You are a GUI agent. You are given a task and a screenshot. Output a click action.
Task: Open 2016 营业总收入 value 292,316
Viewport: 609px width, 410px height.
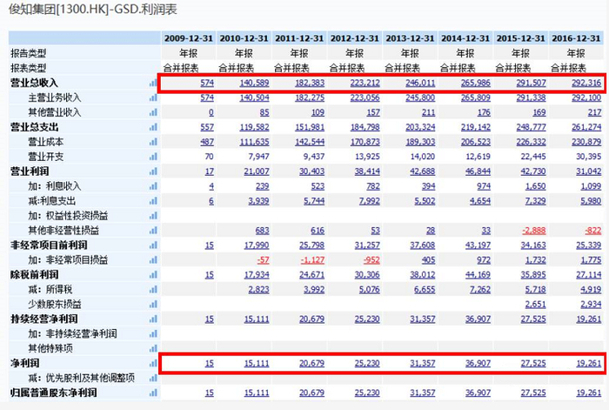point(586,83)
